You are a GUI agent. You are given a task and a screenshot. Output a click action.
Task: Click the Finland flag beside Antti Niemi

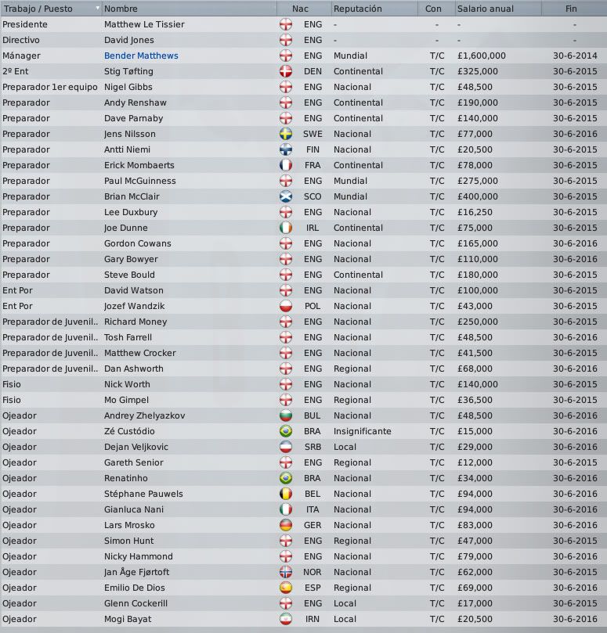tap(286, 149)
